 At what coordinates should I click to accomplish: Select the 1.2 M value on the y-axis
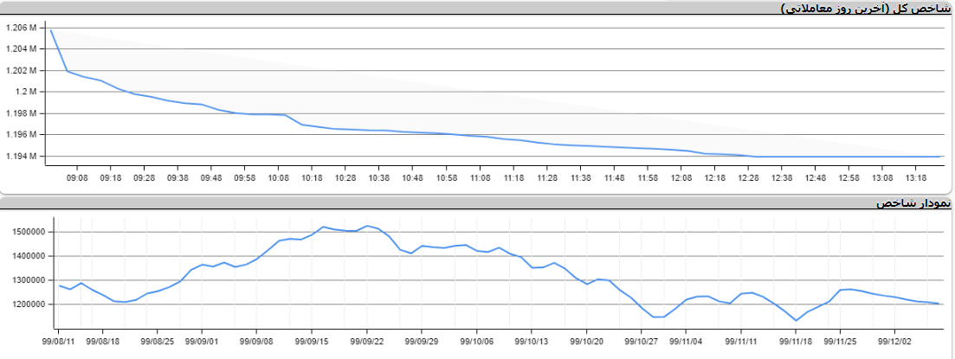tap(27, 92)
